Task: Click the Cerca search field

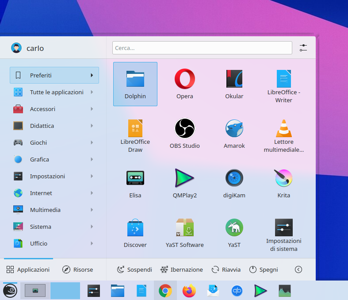Action: 202,48
